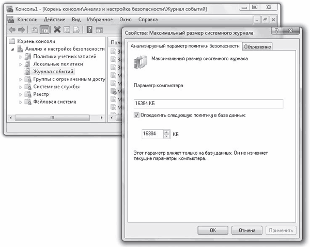
Task: Click the list pane scrollbar's left arrow
Action: click(112, 118)
